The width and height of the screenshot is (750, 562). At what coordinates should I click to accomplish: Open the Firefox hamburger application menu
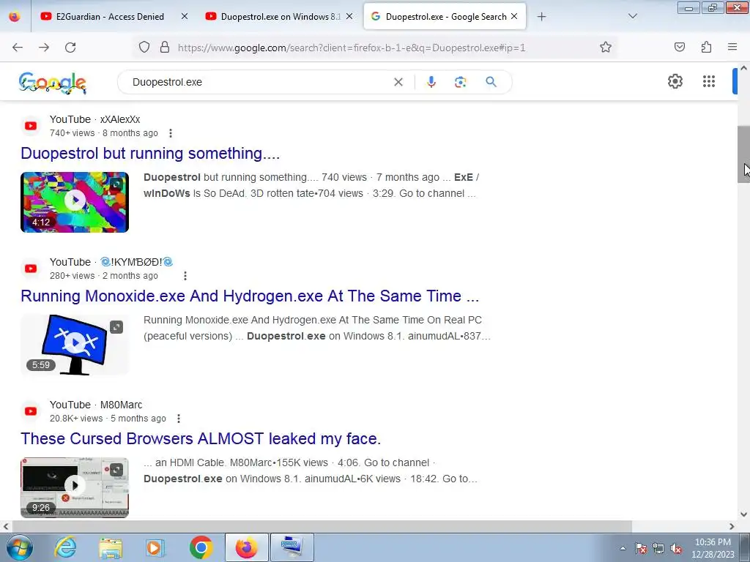732,48
